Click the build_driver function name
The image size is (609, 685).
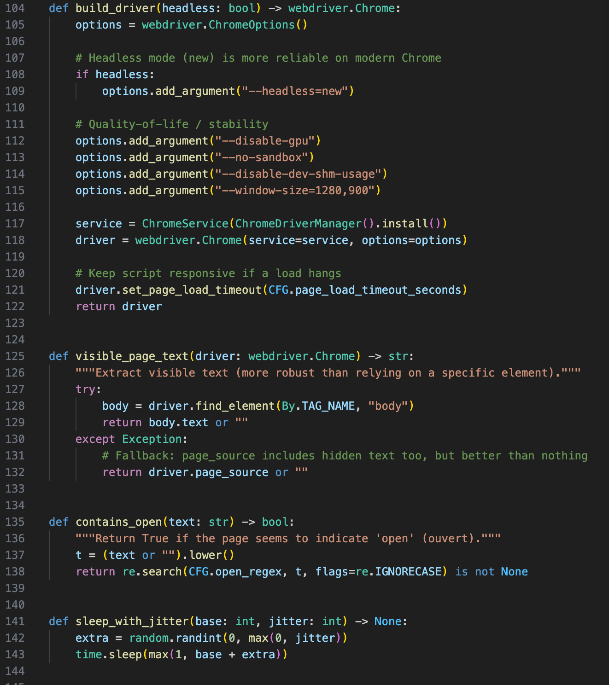pos(112,8)
